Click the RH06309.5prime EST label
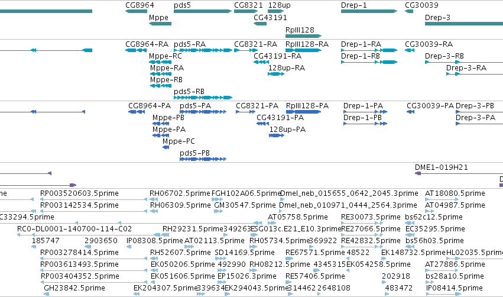 click(x=180, y=205)
